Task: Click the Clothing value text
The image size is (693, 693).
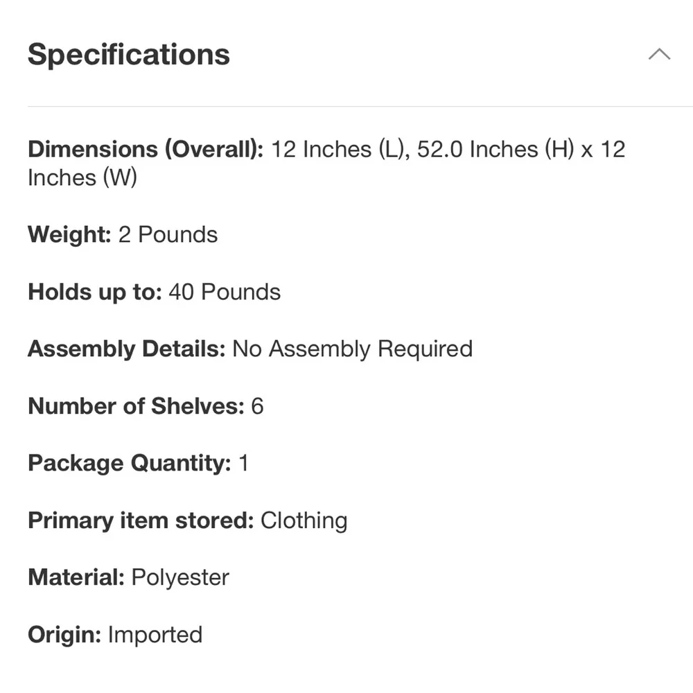Action: [x=304, y=520]
